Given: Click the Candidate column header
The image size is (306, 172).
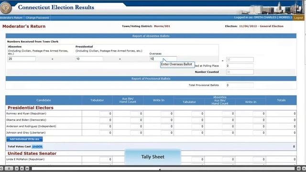Looking at the screenshot, I should (44, 100).
